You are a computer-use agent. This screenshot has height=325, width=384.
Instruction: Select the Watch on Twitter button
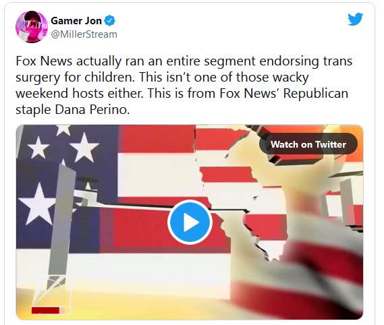coord(308,144)
